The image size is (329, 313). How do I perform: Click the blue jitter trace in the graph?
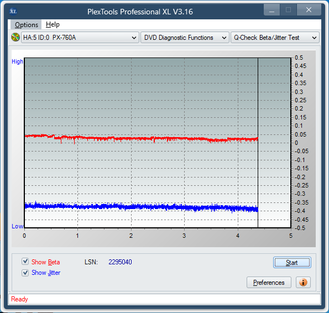coord(141,207)
